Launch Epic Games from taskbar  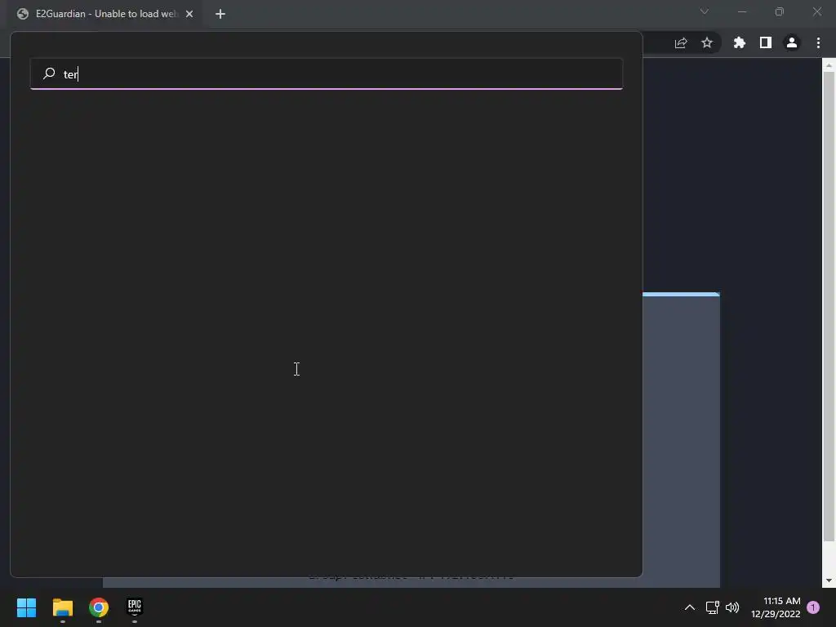tap(135, 607)
